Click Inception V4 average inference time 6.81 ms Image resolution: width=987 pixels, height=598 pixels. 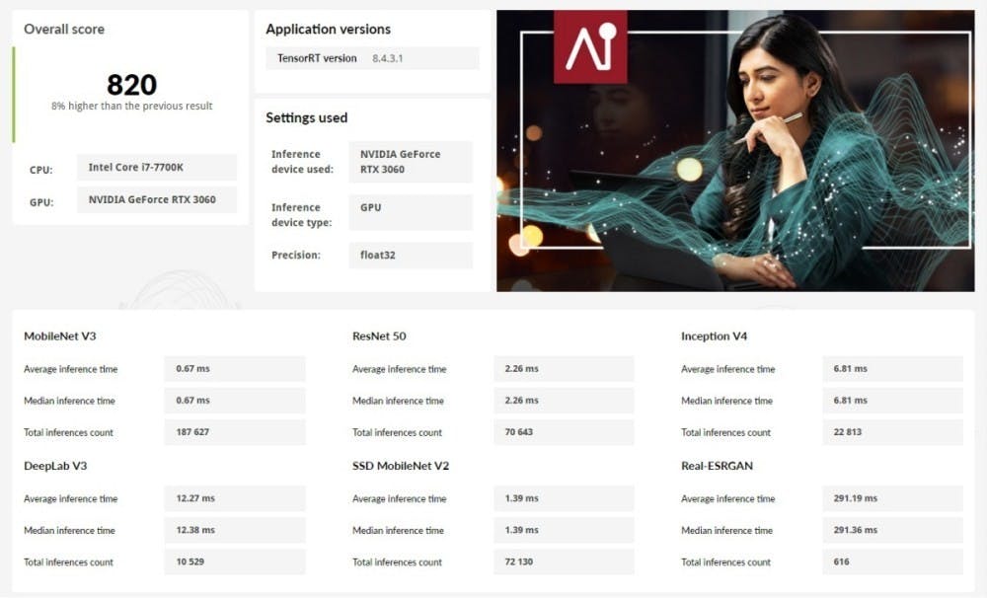pyautogui.click(x=892, y=369)
